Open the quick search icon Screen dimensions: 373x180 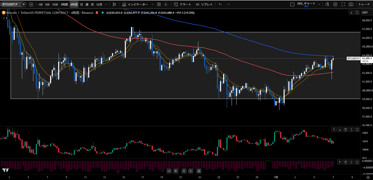click(x=327, y=4)
